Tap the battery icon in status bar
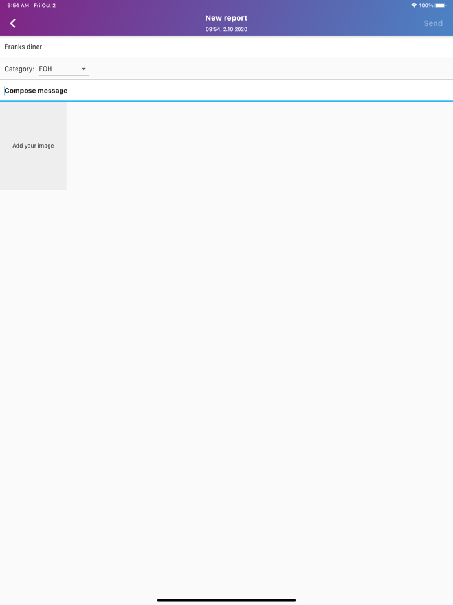 (440, 5)
